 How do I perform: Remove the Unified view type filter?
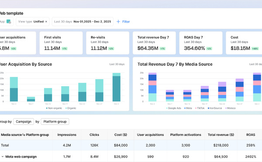coord(46,21)
